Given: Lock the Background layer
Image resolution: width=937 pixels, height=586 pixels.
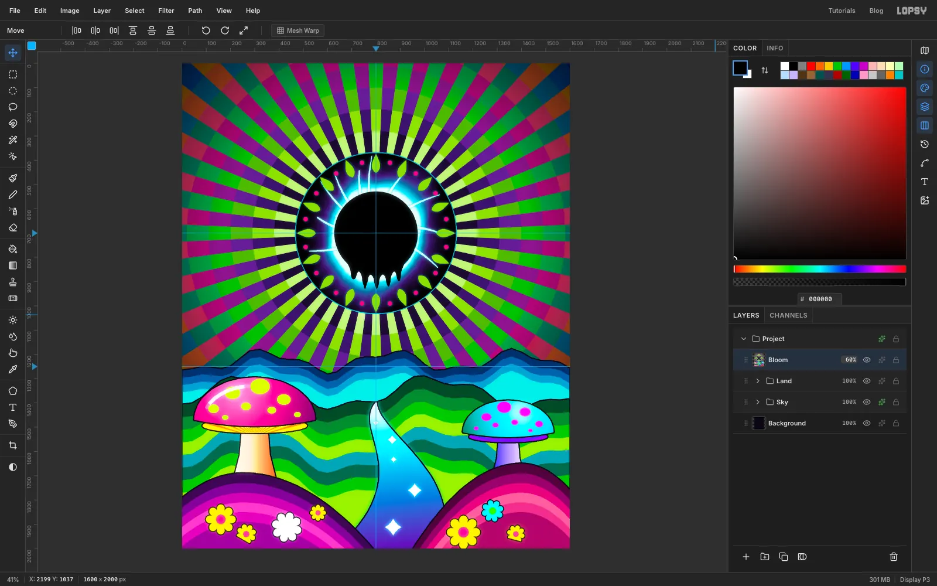Looking at the screenshot, I should click(x=896, y=423).
